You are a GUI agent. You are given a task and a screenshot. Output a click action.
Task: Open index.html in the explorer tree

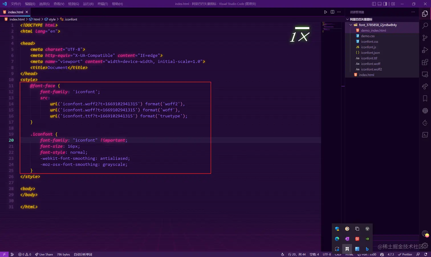pos(382,75)
